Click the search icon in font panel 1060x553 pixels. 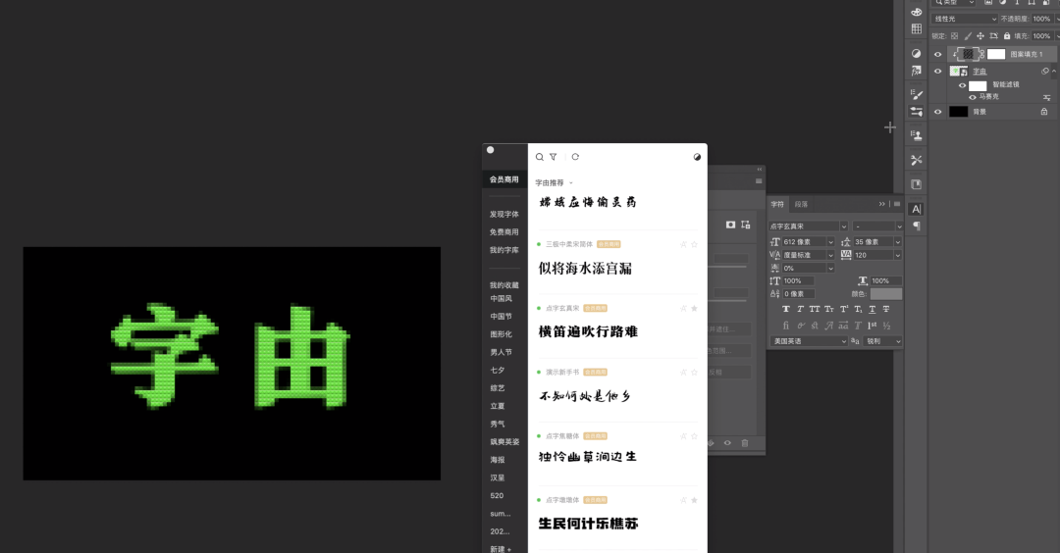pyautogui.click(x=540, y=157)
